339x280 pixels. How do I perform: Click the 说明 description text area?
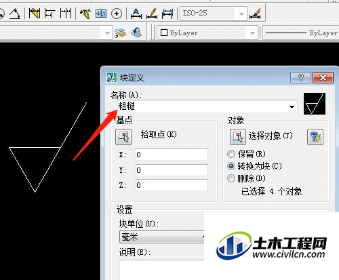162,271
